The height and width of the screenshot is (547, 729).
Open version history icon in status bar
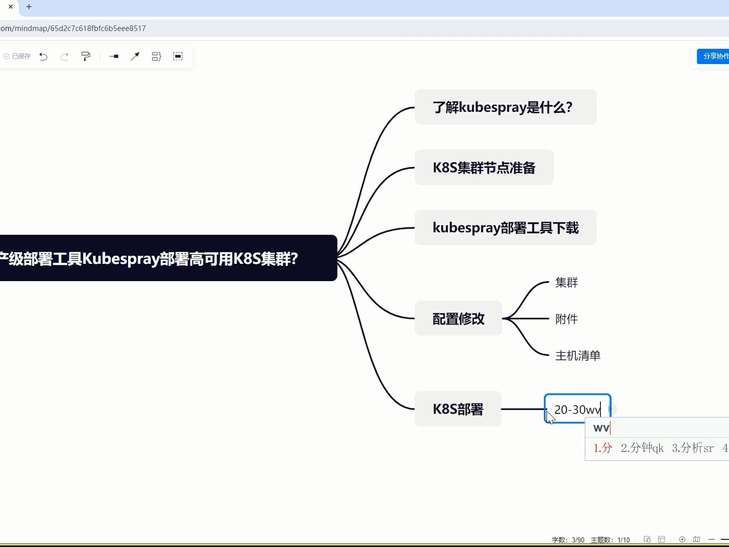click(x=647, y=539)
